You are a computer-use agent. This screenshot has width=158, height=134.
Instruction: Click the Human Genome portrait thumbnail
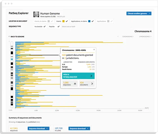[36, 15]
